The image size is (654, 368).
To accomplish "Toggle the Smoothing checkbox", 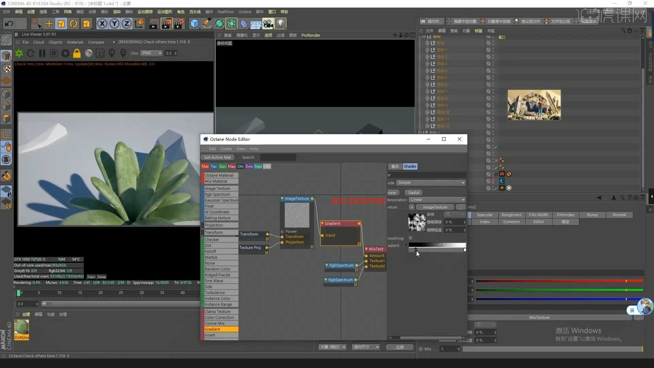I will (x=410, y=238).
